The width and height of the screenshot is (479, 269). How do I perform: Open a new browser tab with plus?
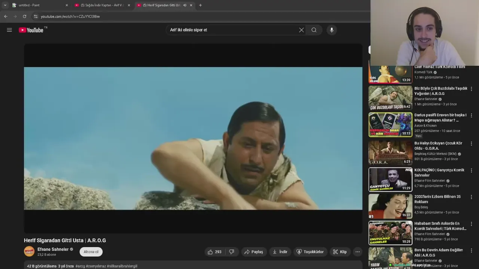[200, 5]
